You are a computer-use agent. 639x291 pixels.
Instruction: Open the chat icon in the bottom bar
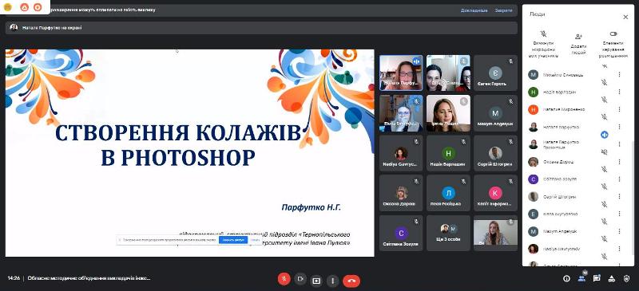pyautogui.click(x=597, y=278)
